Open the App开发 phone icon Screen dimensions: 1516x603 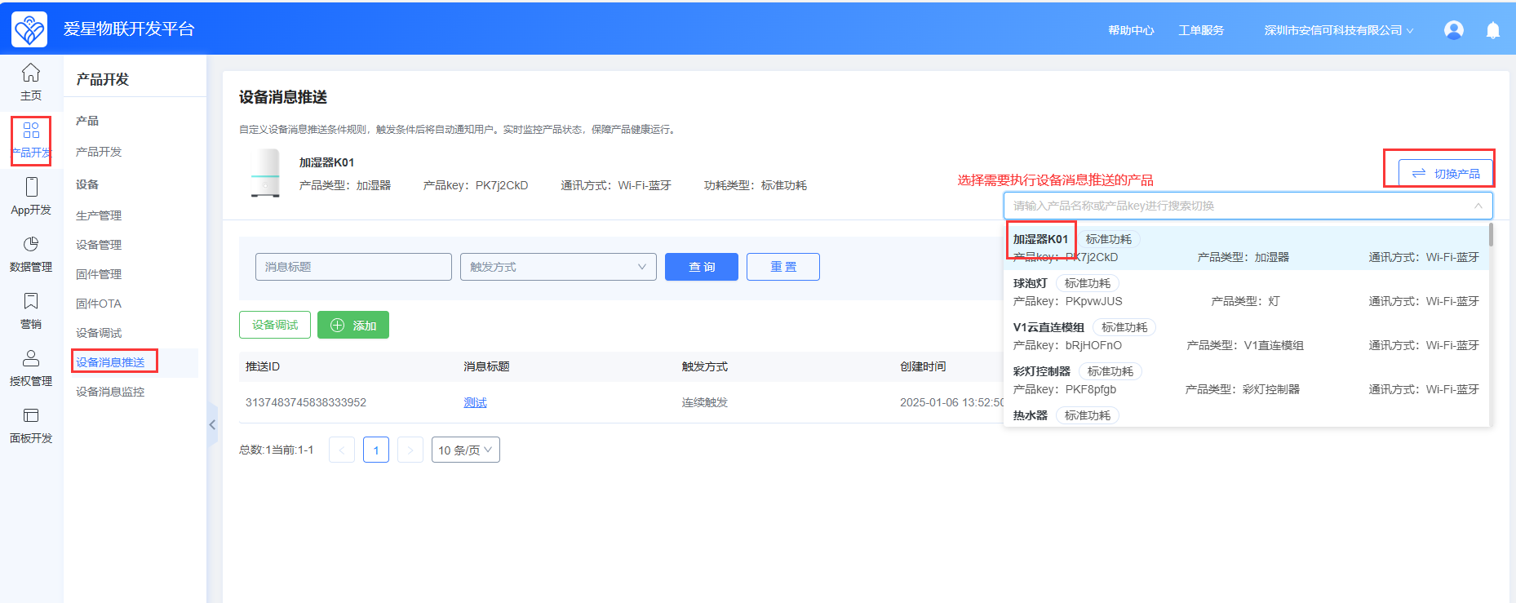31,187
